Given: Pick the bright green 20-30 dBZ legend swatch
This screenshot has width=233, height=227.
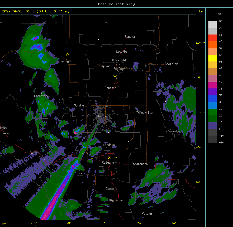Looking at the screenshot, I should (x=212, y=112).
